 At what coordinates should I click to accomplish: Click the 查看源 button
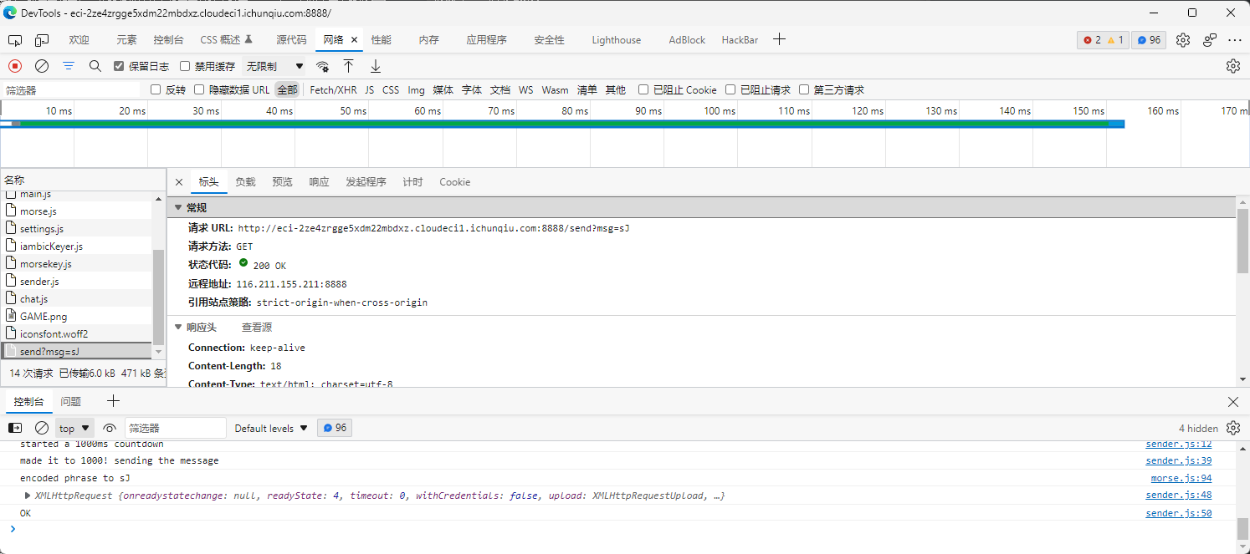(257, 328)
